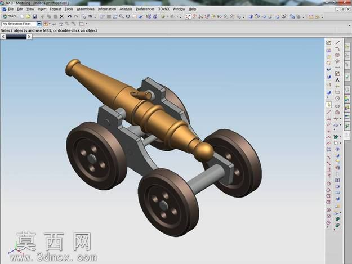Select the Circle tool under Rectangle

(337, 99)
